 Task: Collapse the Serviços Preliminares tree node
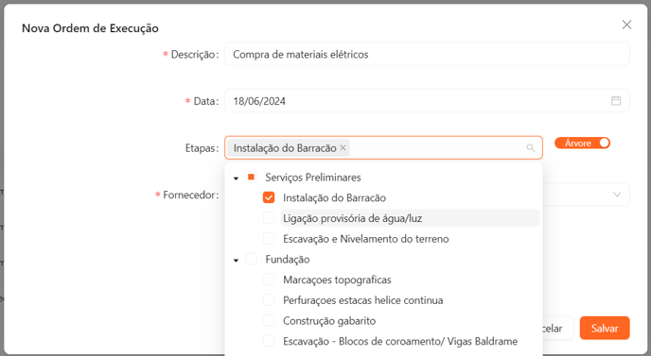[236, 178]
